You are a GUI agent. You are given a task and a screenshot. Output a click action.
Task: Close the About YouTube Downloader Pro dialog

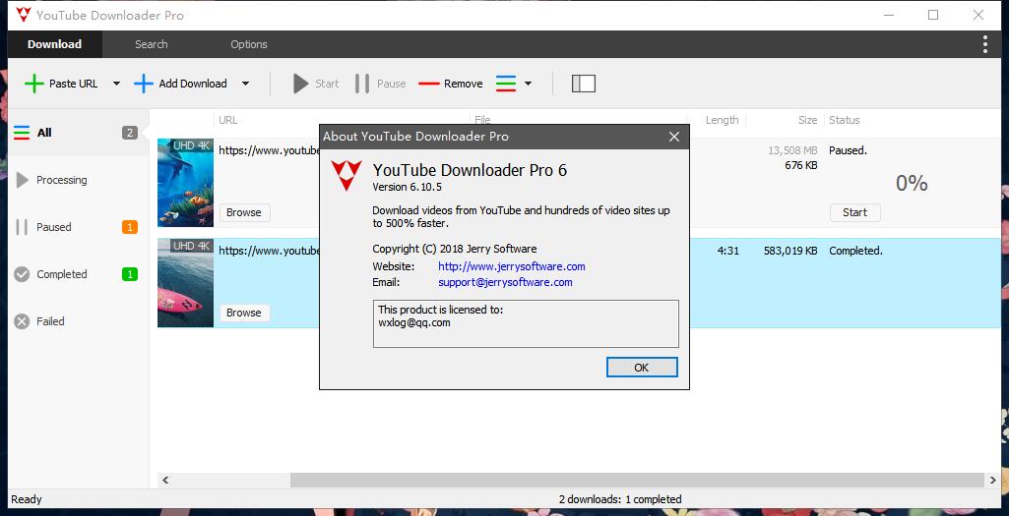(x=673, y=137)
